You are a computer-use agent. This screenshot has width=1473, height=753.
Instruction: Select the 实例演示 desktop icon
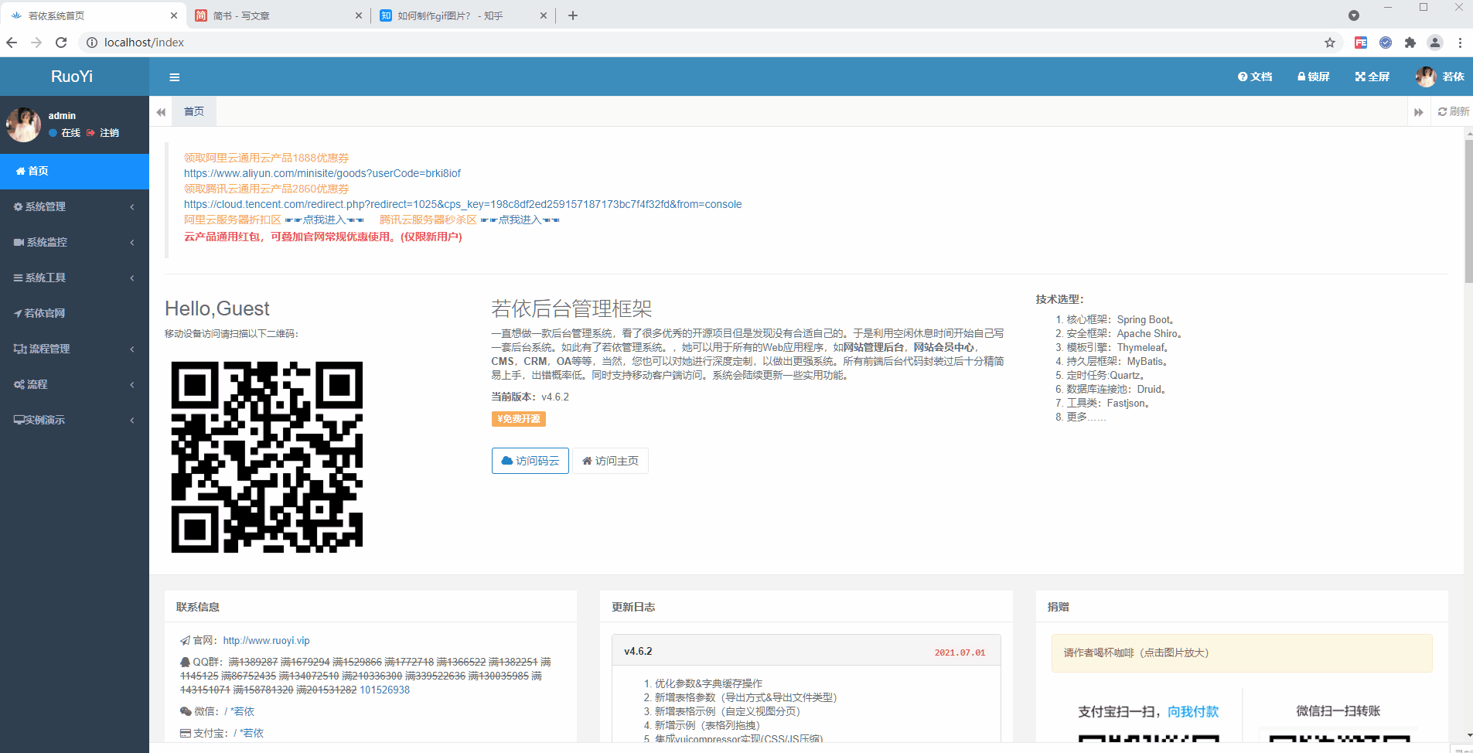(x=19, y=420)
